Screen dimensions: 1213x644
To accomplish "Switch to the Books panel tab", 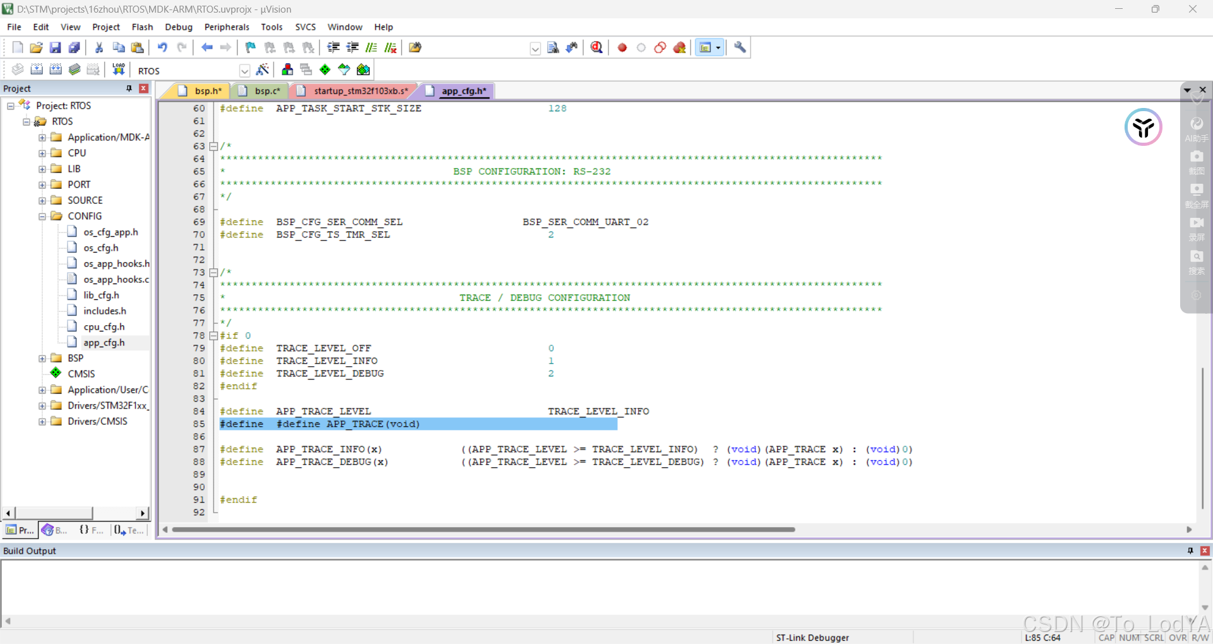I will click(55, 530).
